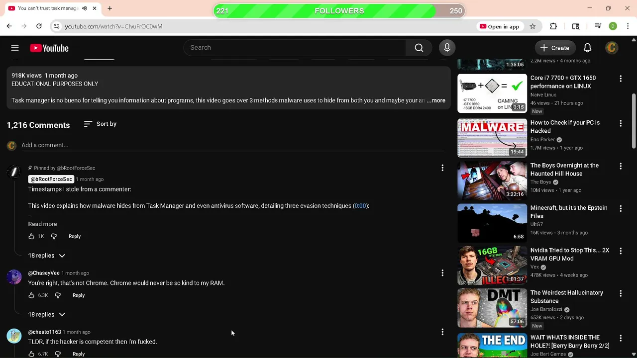Open options for Minecraft Epstein Files video
Image resolution: width=637 pixels, height=358 pixels.
(621, 208)
